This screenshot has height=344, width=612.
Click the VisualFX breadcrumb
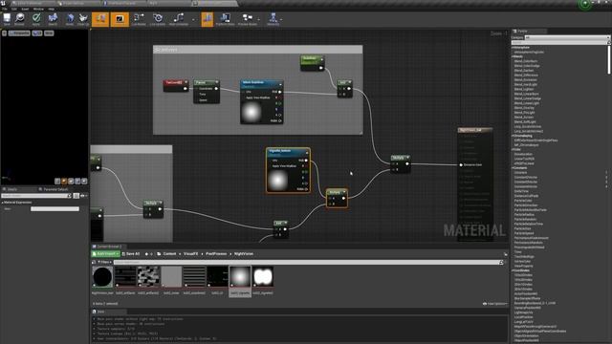190,254
